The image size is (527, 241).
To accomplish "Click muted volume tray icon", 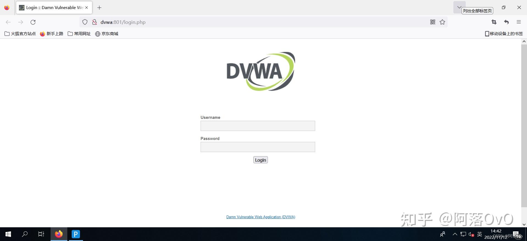I will 471,234.
